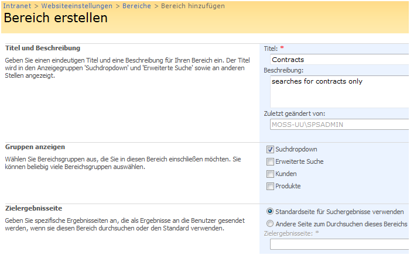Go to Websiteeinstellungen breadcrumb link
Viewport: 410px width, 255px height.
point(77,6)
